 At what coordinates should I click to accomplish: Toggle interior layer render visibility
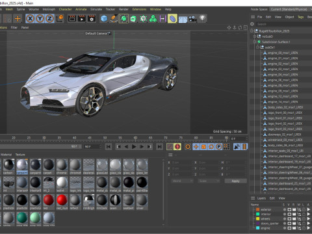point(294,214)
